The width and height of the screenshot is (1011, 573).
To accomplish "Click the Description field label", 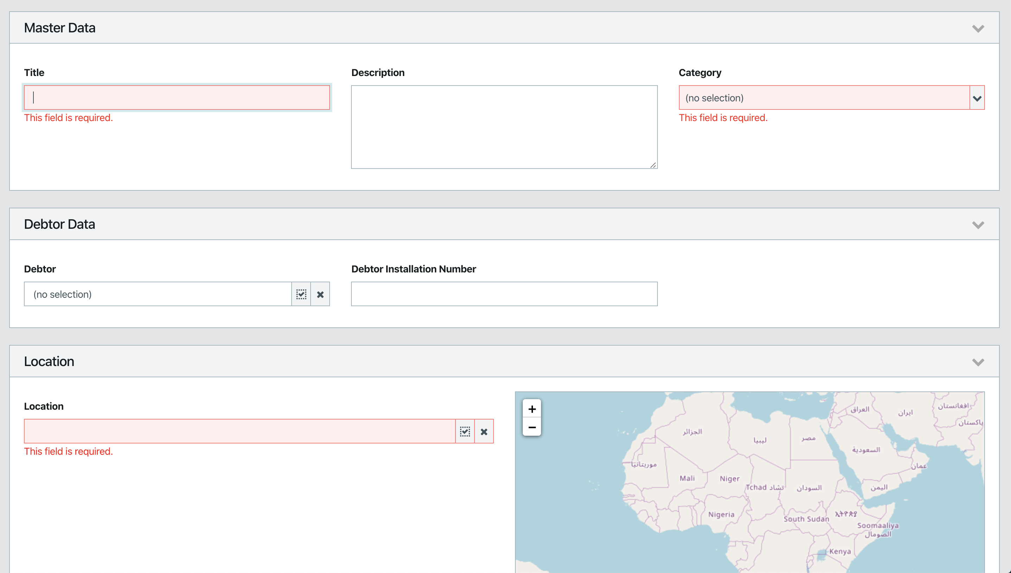I will [x=378, y=73].
